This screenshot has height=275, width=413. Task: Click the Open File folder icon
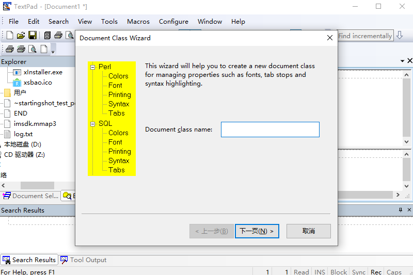coord(21,36)
